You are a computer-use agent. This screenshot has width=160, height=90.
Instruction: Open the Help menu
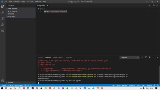click(x=44, y=2)
